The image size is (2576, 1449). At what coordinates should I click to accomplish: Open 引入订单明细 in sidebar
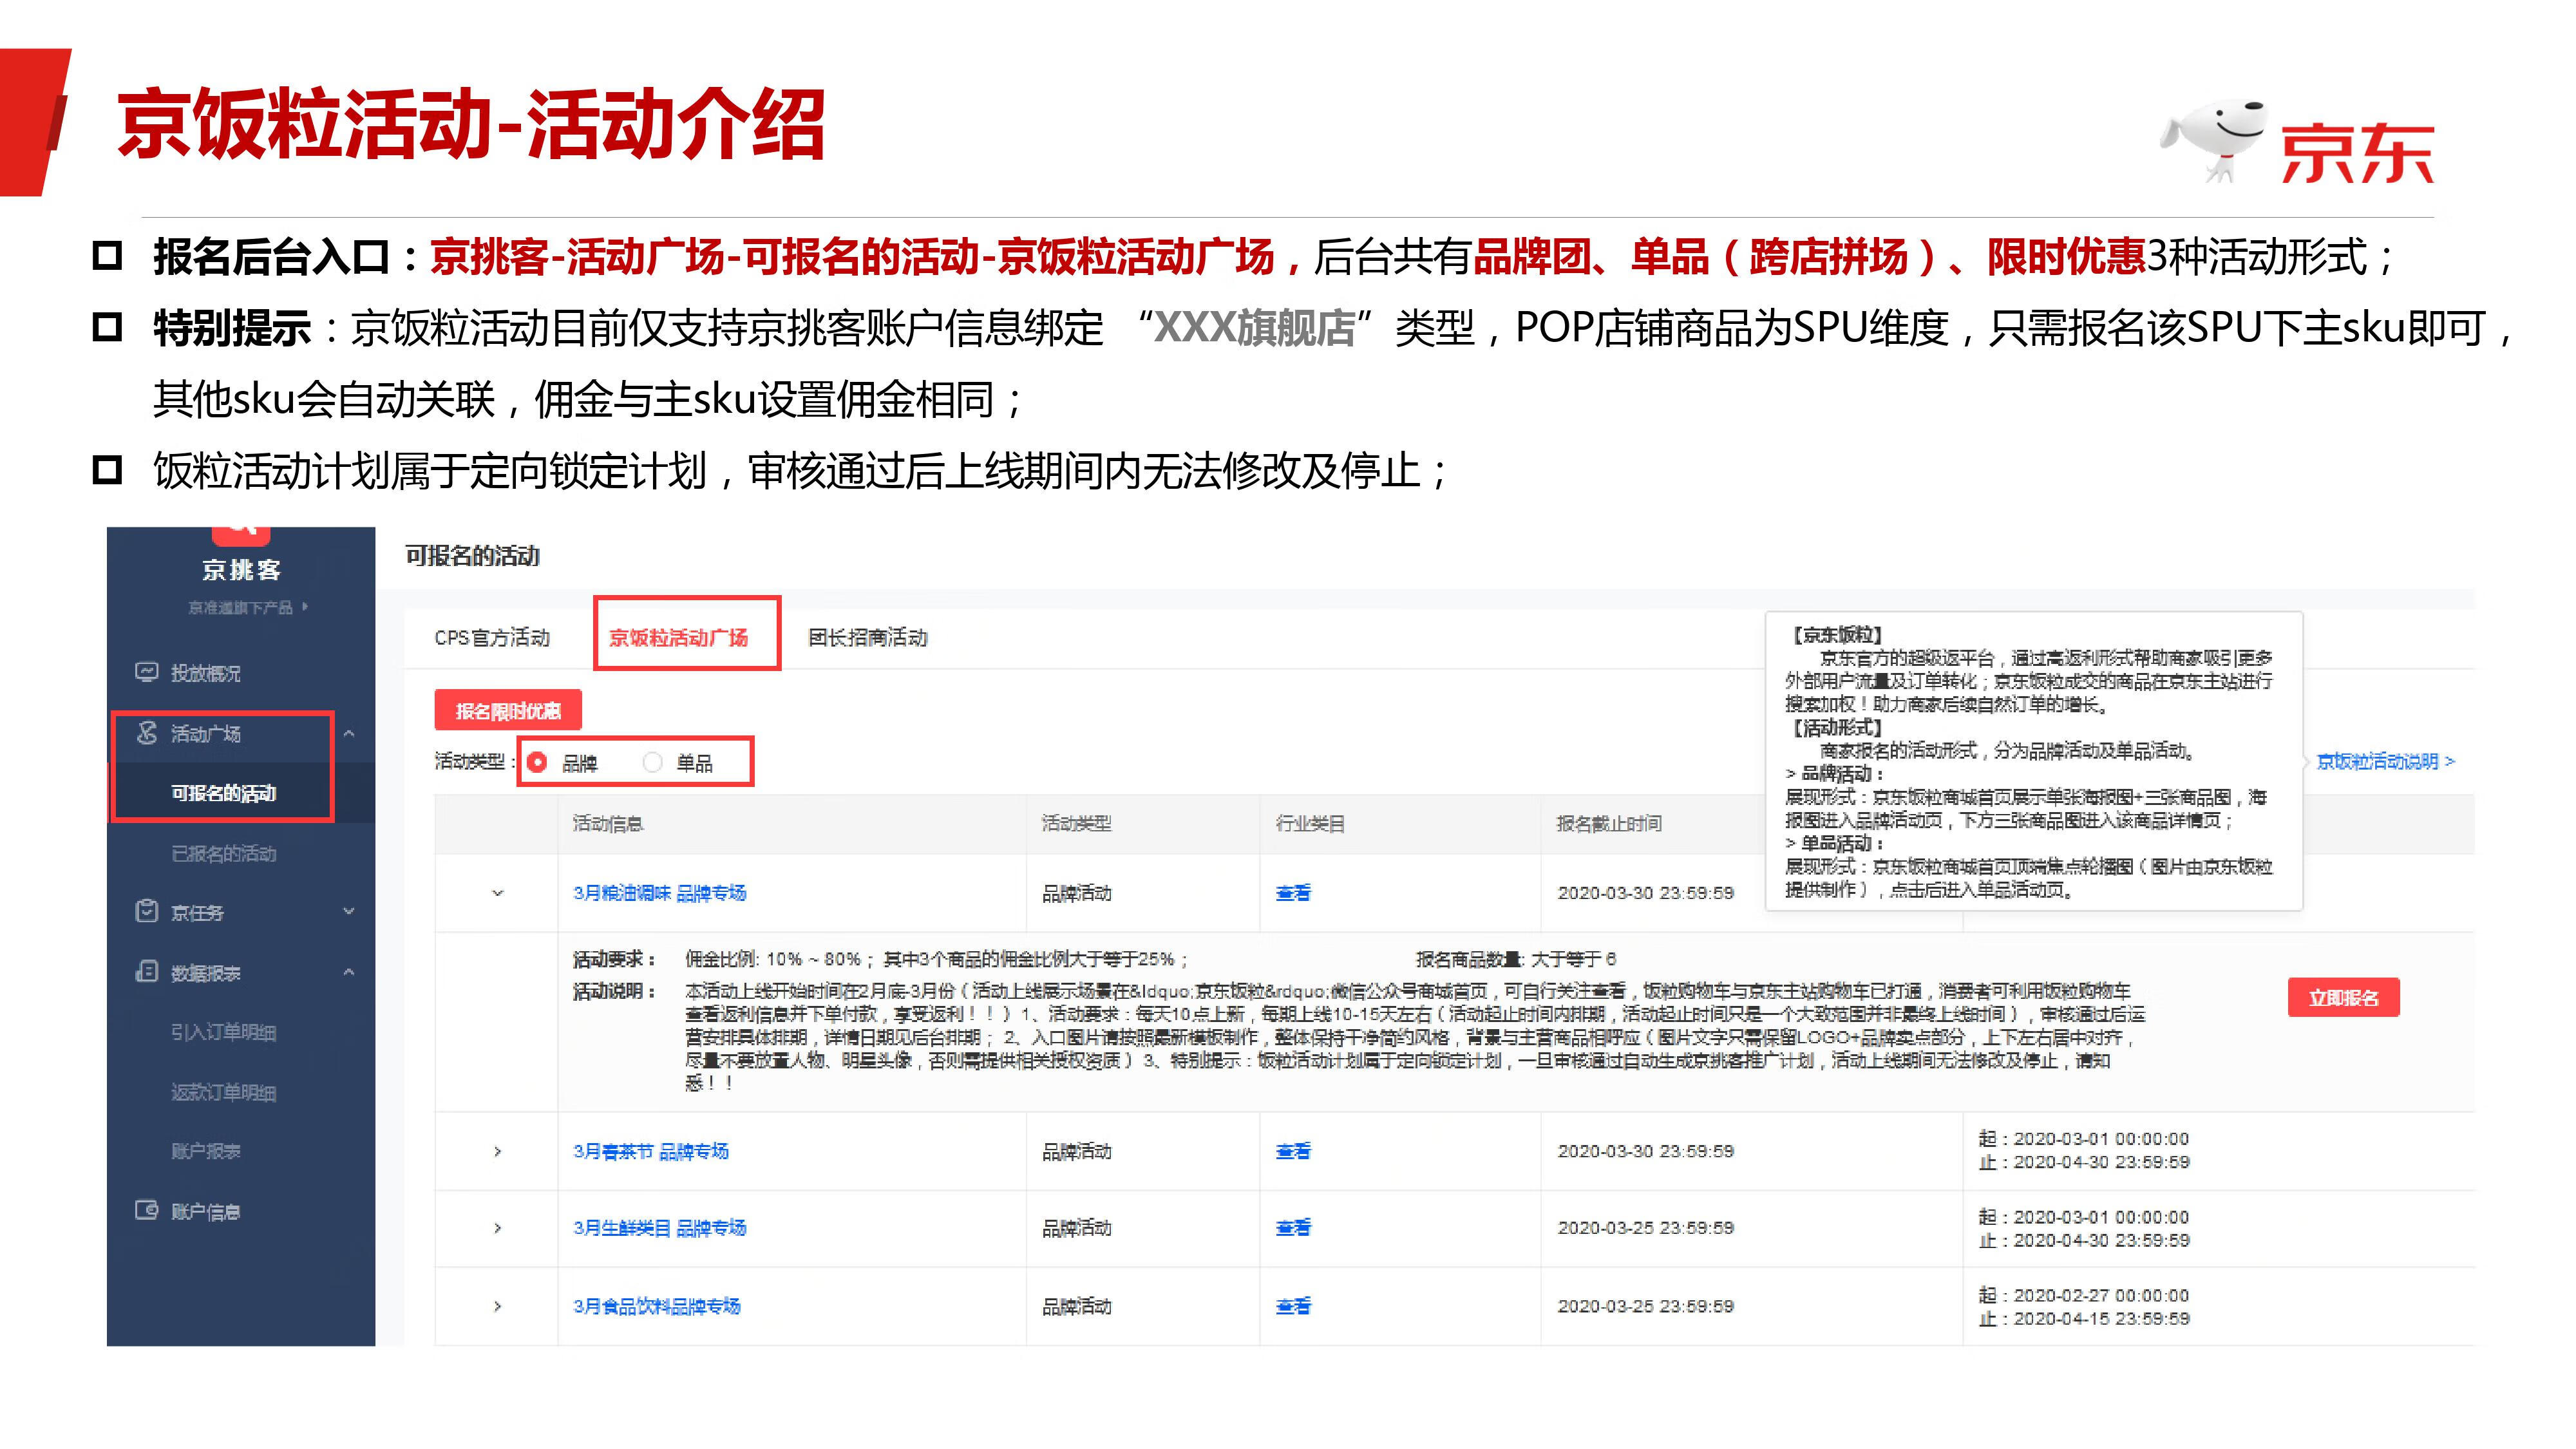coord(223,1032)
